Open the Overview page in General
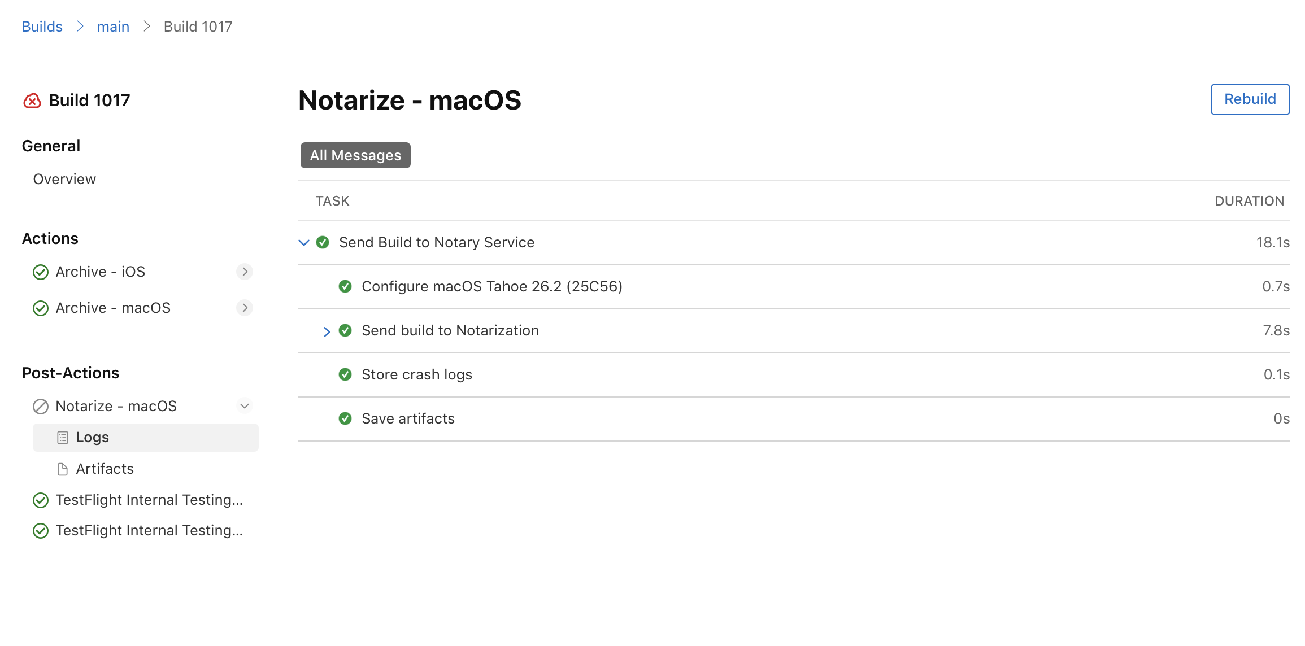 (x=64, y=179)
